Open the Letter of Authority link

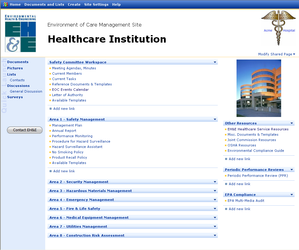point(68,95)
